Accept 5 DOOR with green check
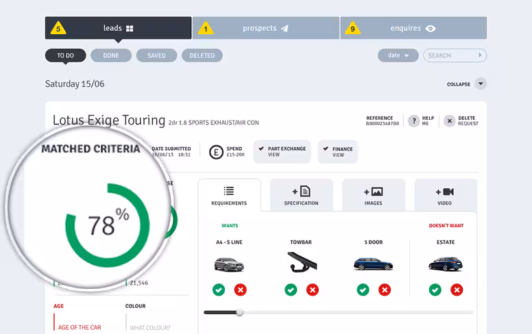 363,290
